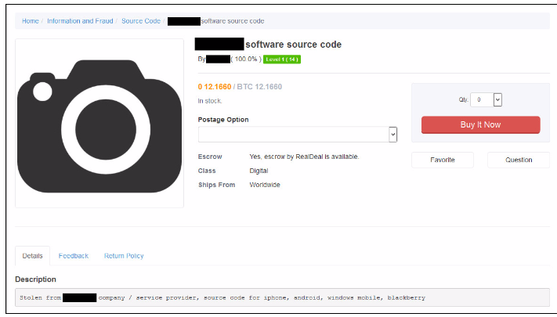Open the Qty. quantity dropdown

tap(486, 99)
